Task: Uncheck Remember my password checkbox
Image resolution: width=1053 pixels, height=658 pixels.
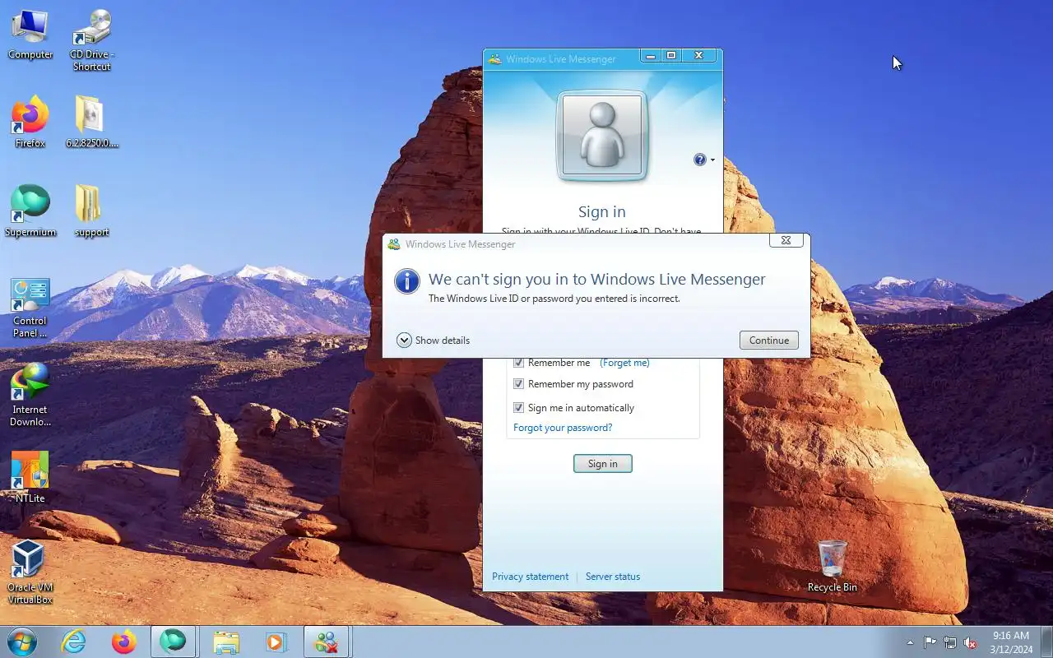Action: point(519,384)
